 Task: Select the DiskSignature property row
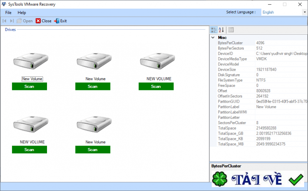[261, 75]
